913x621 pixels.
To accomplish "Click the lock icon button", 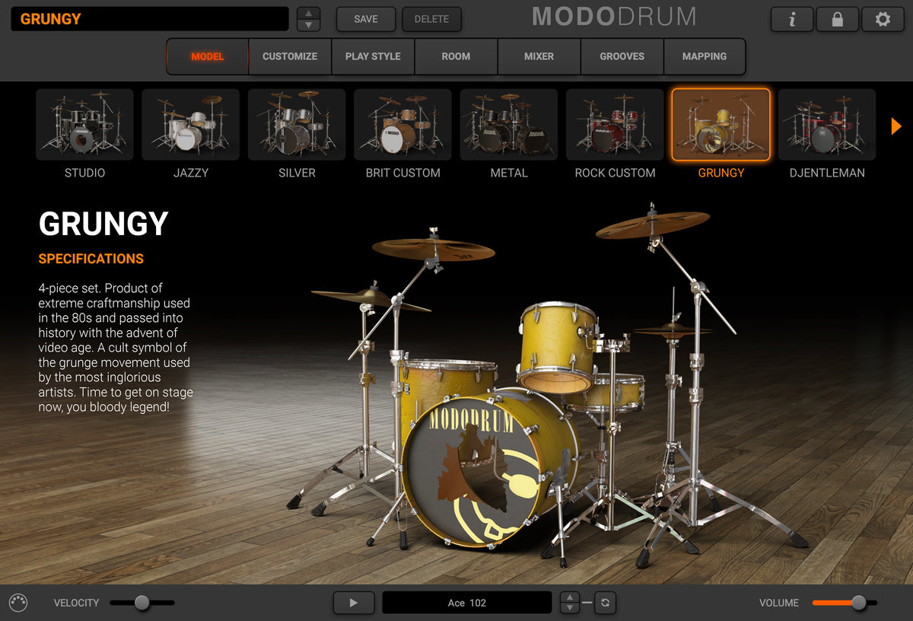I will pos(837,19).
